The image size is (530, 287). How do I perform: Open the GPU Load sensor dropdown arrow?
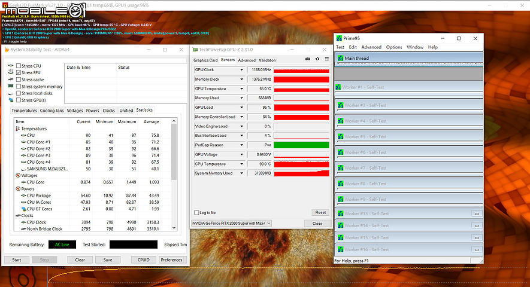241,108
